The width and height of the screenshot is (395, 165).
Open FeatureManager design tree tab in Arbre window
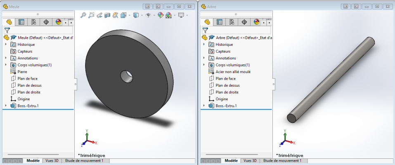(x=207, y=22)
